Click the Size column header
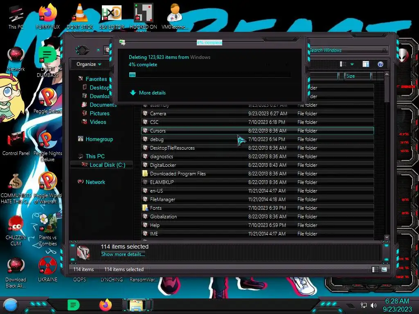Image resolution: width=419 pixels, height=314 pixels. 357,76
